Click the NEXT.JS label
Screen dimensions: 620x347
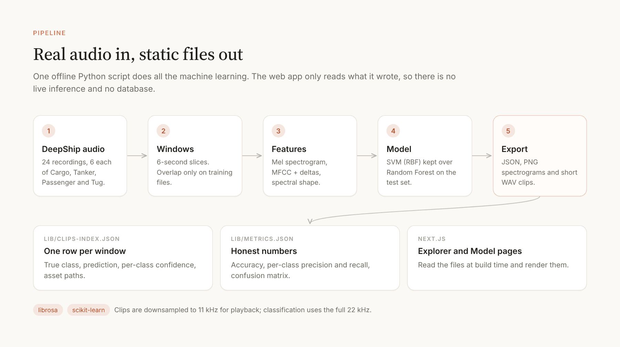[432, 239]
